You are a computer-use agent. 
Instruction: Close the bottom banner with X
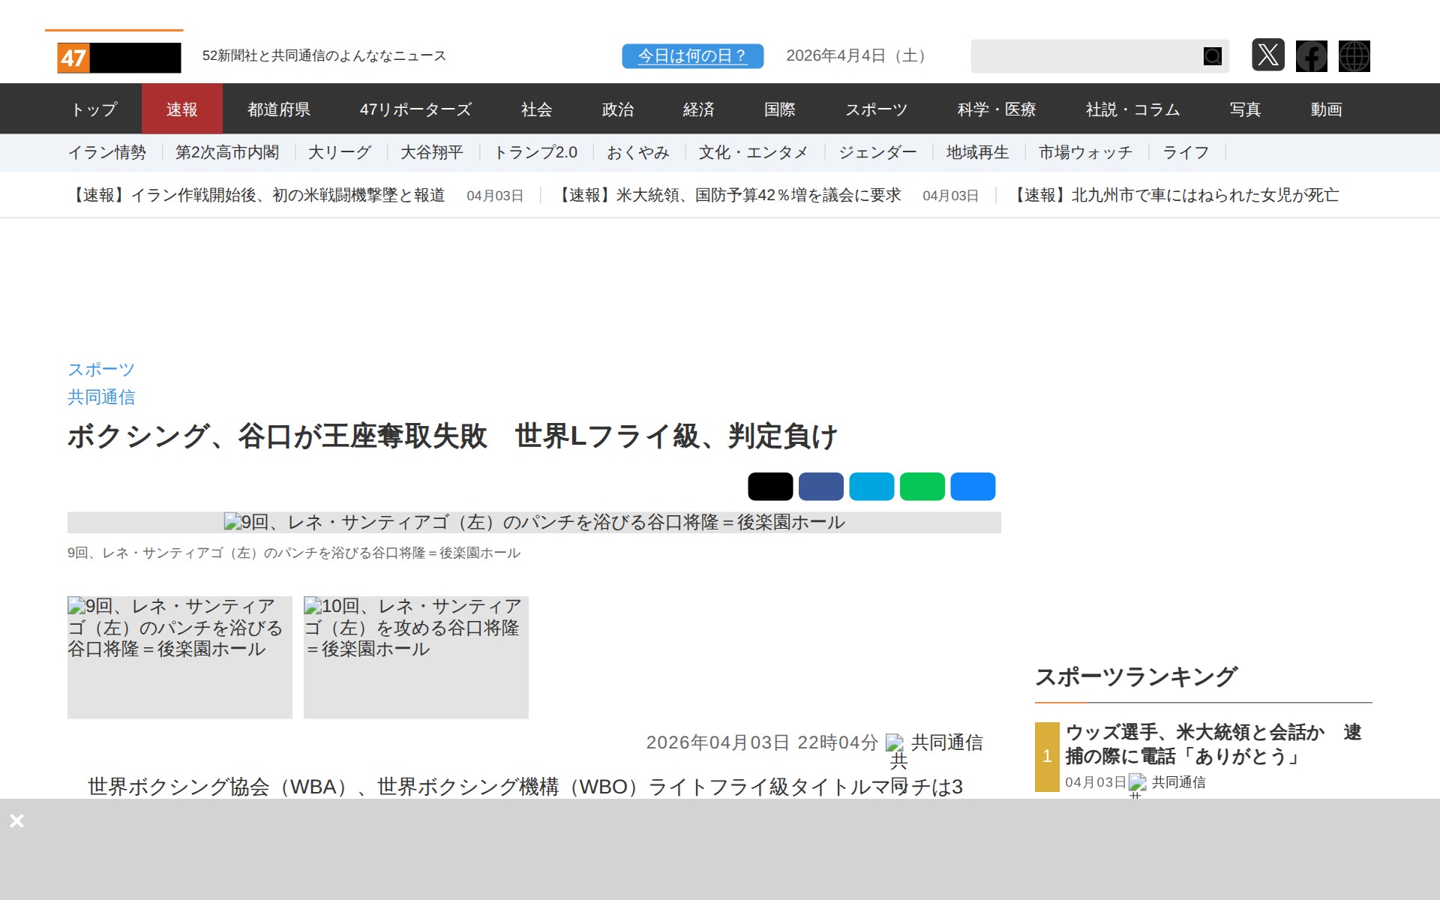16,820
